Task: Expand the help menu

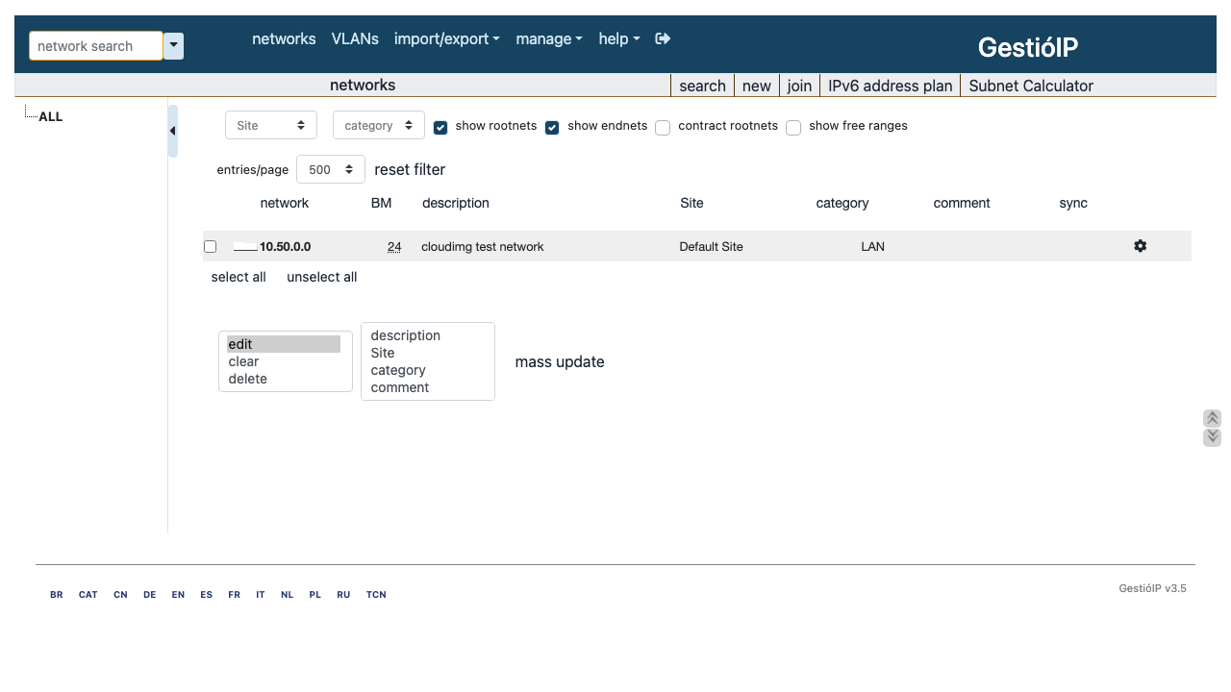Action: [619, 38]
